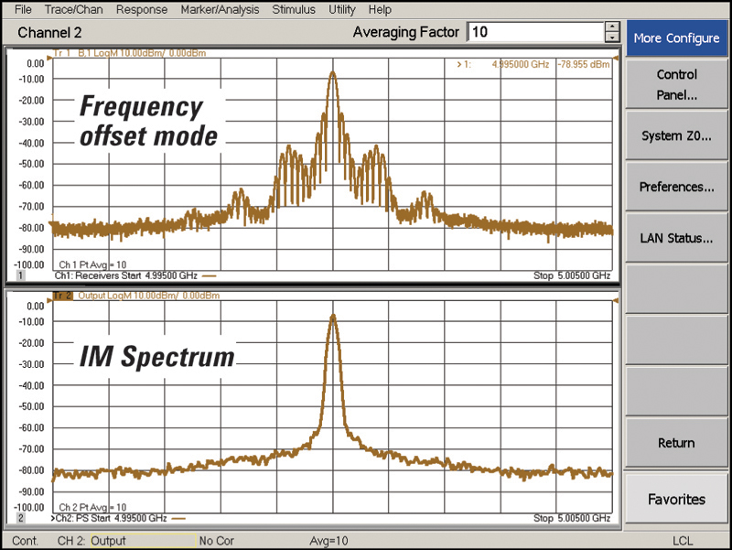Open the Help menu
Screen dimensions: 732x550
(x=382, y=9)
